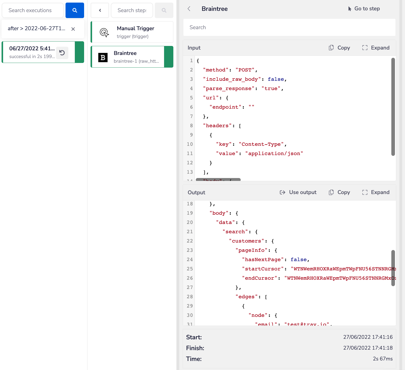Image resolution: width=405 pixels, height=370 pixels.
Task: Click the Search field in Braintree panel
Action: pos(289,27)
